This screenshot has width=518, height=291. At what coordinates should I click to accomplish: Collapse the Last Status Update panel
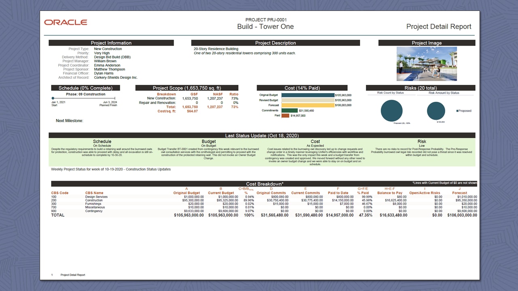click(x=262, y=135)
